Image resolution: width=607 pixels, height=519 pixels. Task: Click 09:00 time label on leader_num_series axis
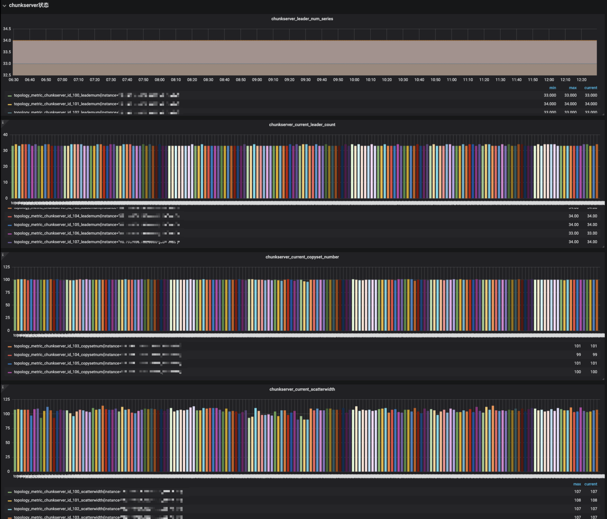tap(257, 80)
